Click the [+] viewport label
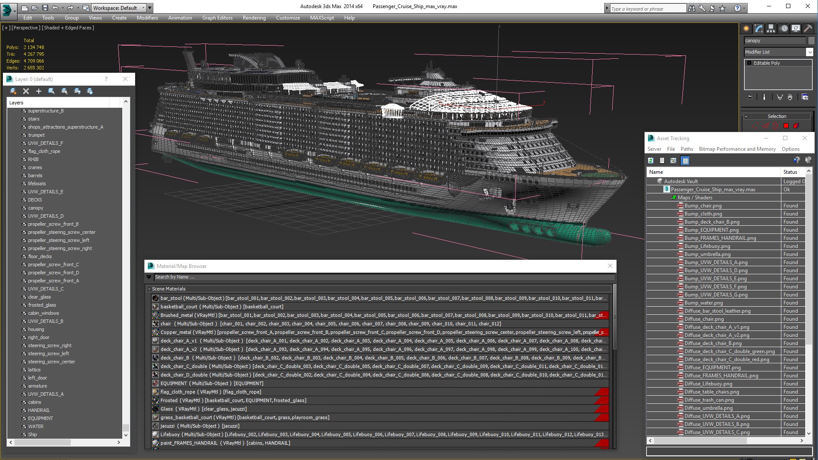Viewport: 818px width, 460px height. coord(6,28)
